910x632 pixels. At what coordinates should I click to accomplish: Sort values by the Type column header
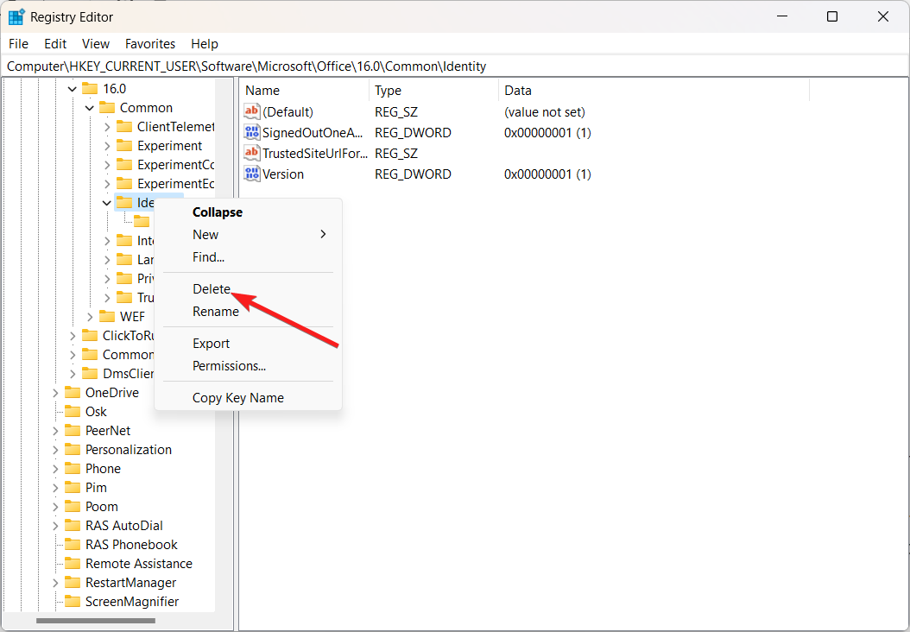434,91
